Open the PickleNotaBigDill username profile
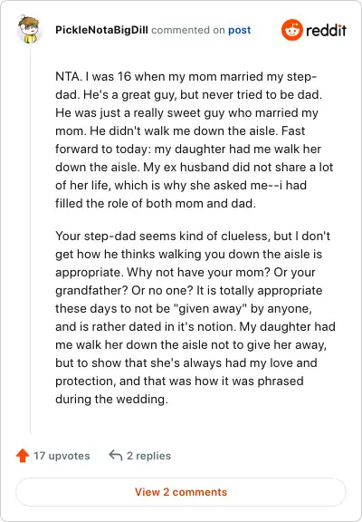The image size is (362, 522). [x=101, y=30]
